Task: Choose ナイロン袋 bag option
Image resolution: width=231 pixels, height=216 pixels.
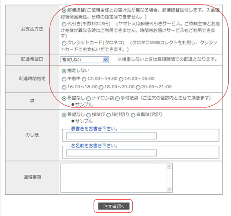Action: click(x=88, y=98)
